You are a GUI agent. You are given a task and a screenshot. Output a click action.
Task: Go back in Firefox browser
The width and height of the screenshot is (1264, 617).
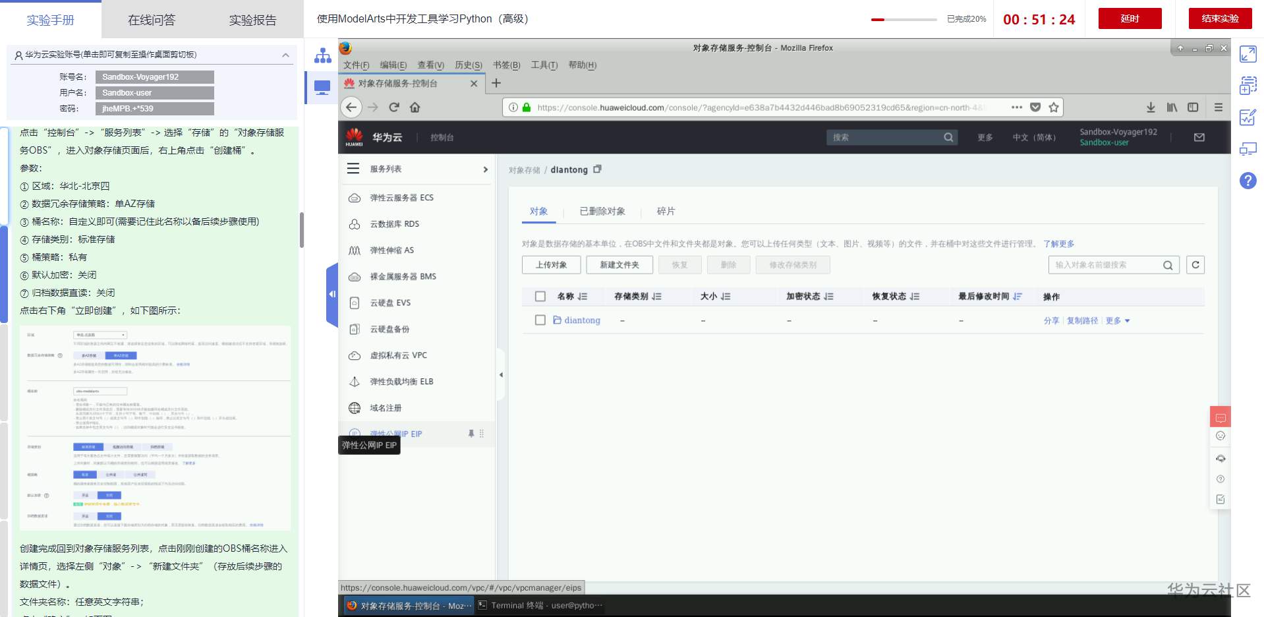(x=351, y=107)
